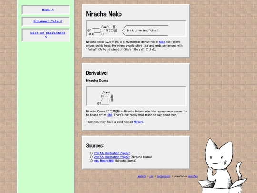The height and width of the screenshot is (193, 257).
Task: Go to the 2channel Cats page
Action: pos(48,21)
